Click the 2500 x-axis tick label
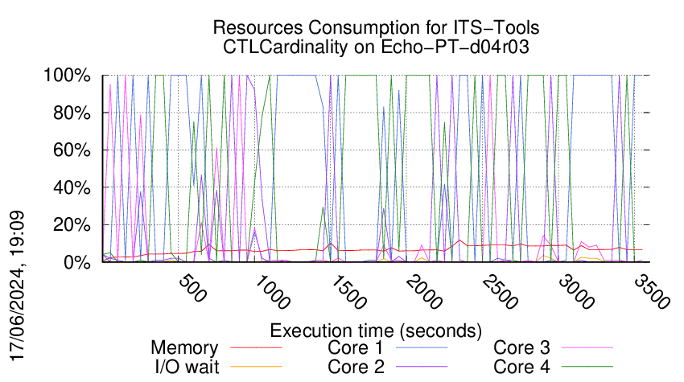The height and width of the screenshot is (382, 684). pos(500,293)
